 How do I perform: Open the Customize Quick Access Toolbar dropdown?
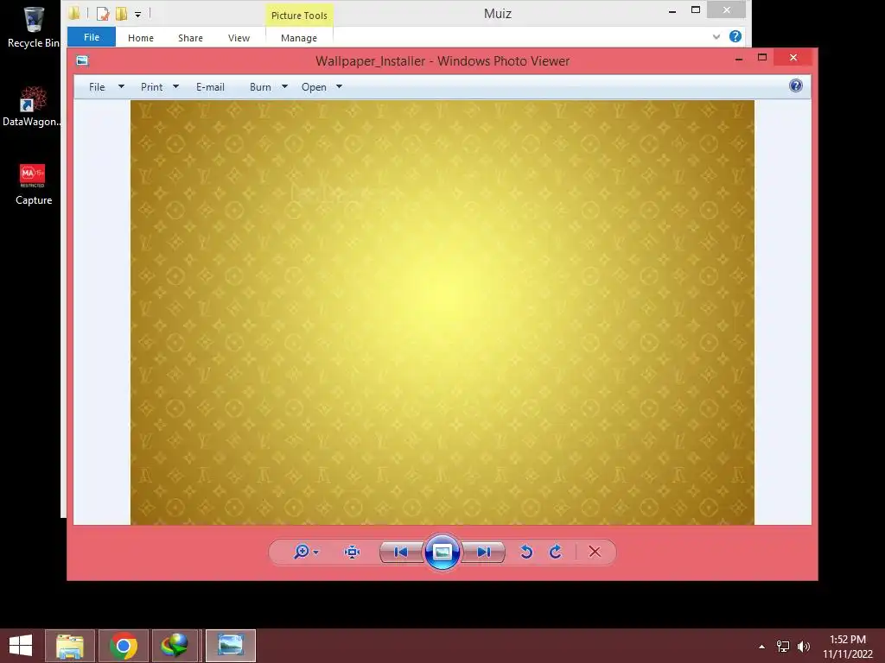[137, 14]
